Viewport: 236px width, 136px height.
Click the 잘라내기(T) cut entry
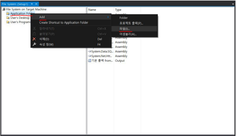71,29
